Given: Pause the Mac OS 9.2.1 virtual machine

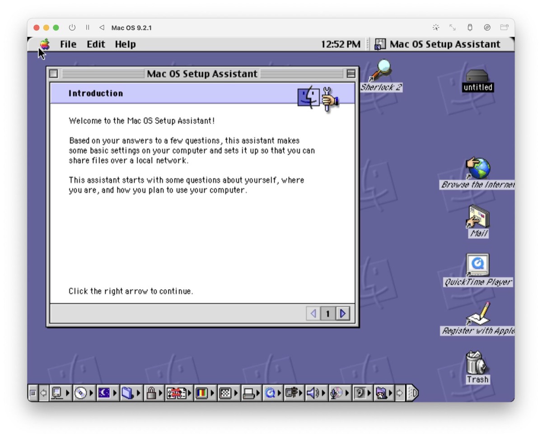Looking at the screenshot, I should [x=88, y=28].
